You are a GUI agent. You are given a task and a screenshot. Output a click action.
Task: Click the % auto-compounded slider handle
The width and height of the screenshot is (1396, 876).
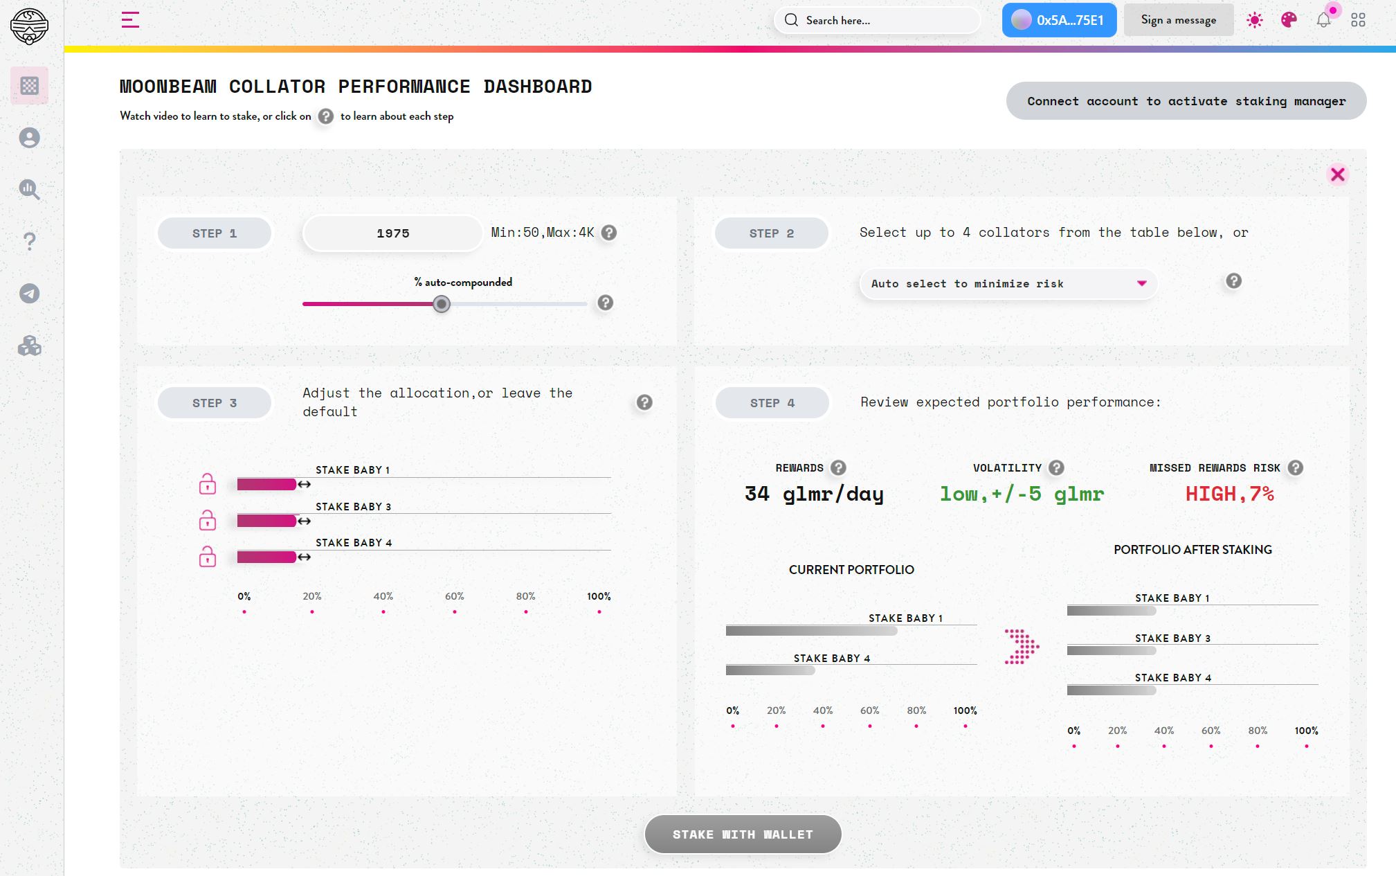pos(442,303)
